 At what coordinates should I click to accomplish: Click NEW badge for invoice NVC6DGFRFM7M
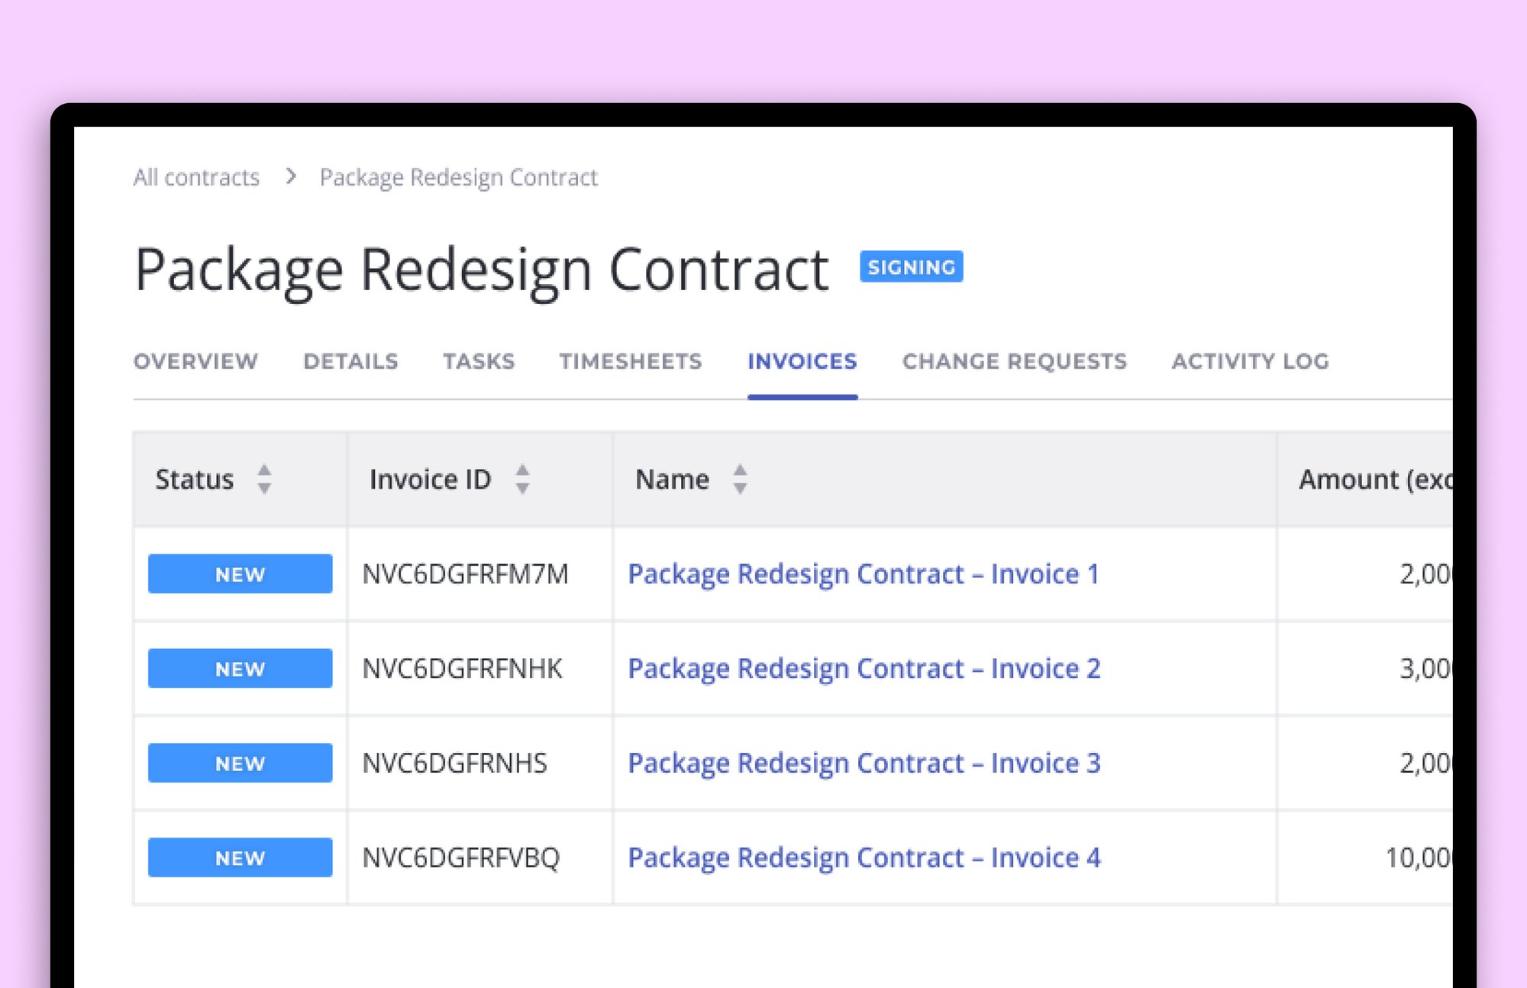[240, 574]
